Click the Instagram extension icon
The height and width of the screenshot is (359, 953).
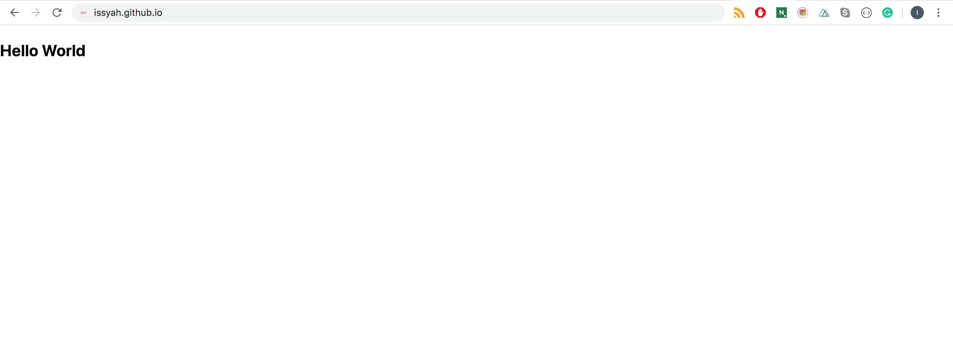[803, 12]
